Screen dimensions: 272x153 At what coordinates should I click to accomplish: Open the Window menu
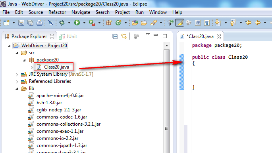158,12
